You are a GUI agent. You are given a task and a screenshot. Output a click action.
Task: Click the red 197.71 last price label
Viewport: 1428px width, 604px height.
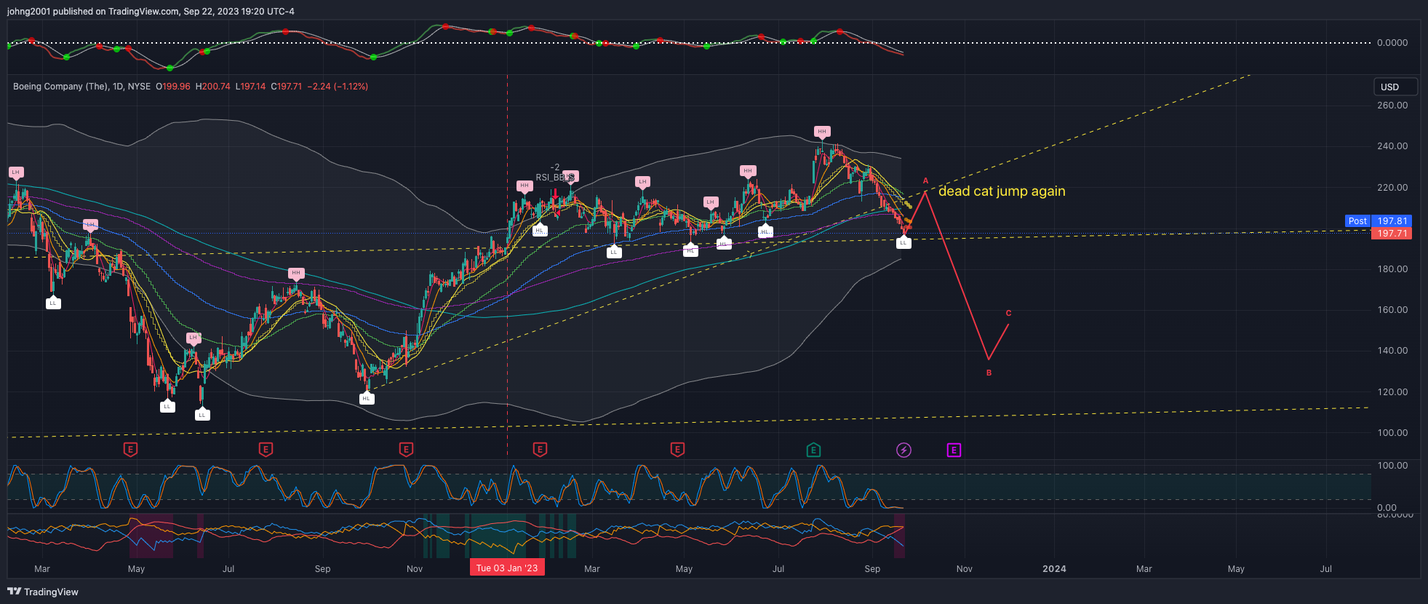pos(1392,233)
